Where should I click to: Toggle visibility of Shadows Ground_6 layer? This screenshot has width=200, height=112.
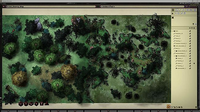click(x=190, y=43)
